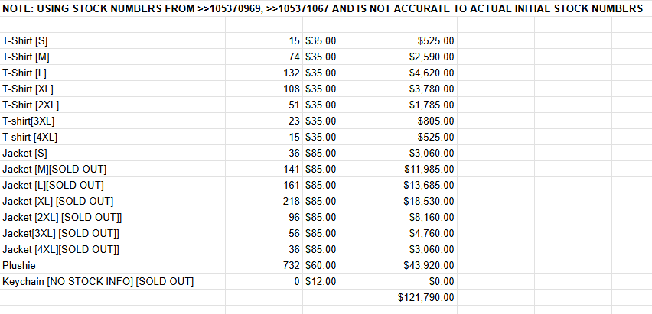Select the Keychain [NO STOCK INFO] cell
Screen dimensions: 652x314
click(x=112, y=282)
